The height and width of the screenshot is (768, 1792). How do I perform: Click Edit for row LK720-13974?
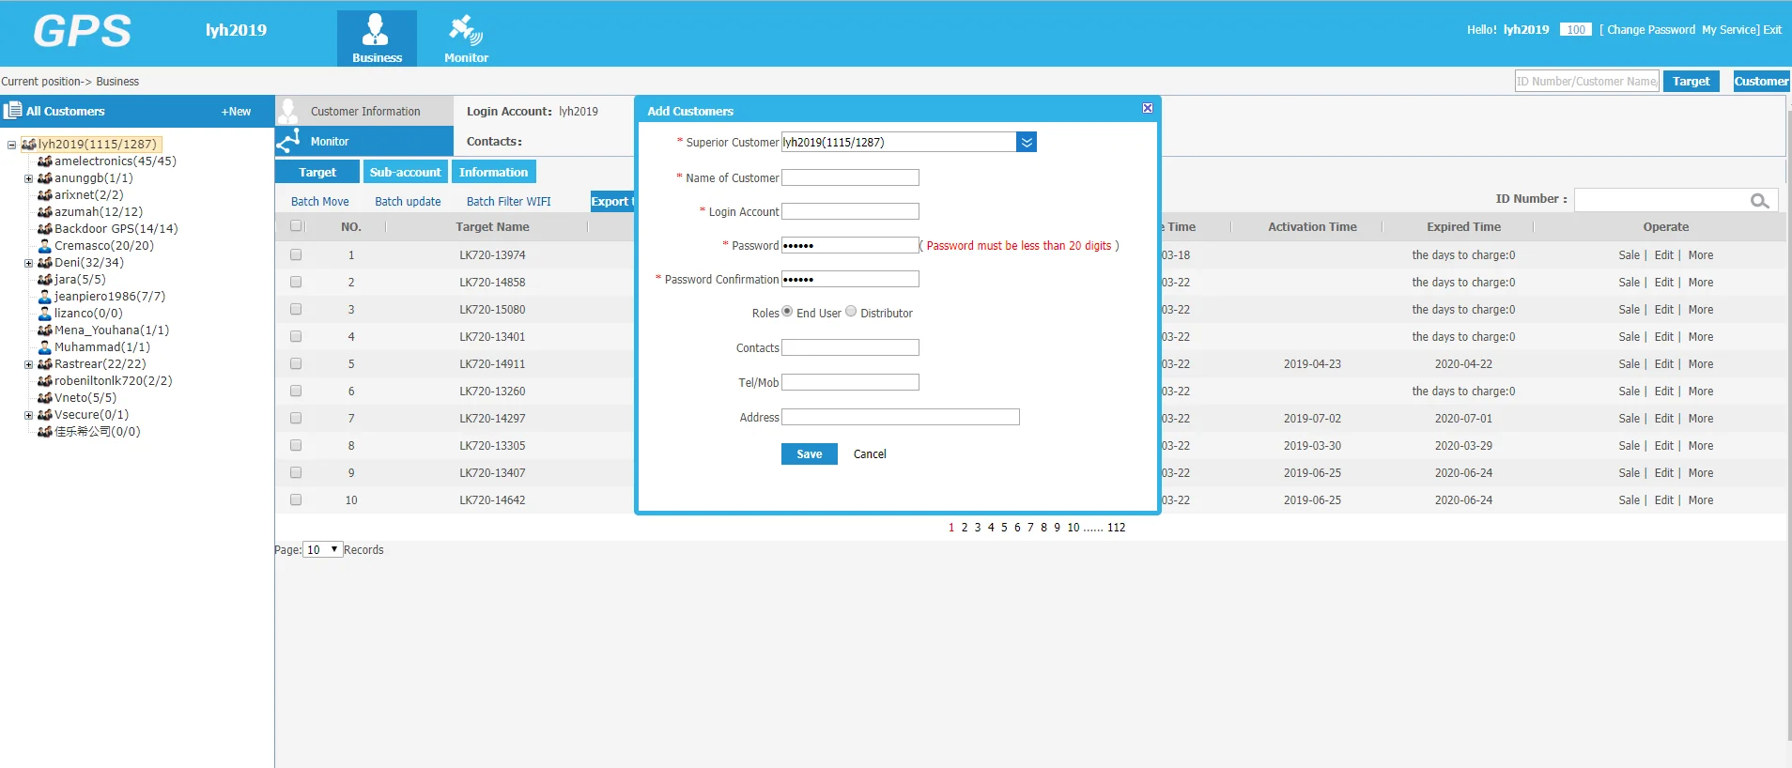[1663, 255]
